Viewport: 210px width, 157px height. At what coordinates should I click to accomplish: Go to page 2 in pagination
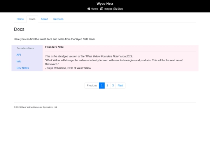pos(107,85)
